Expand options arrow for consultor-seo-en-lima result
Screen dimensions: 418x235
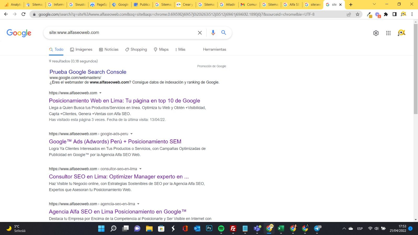(140, 169)
